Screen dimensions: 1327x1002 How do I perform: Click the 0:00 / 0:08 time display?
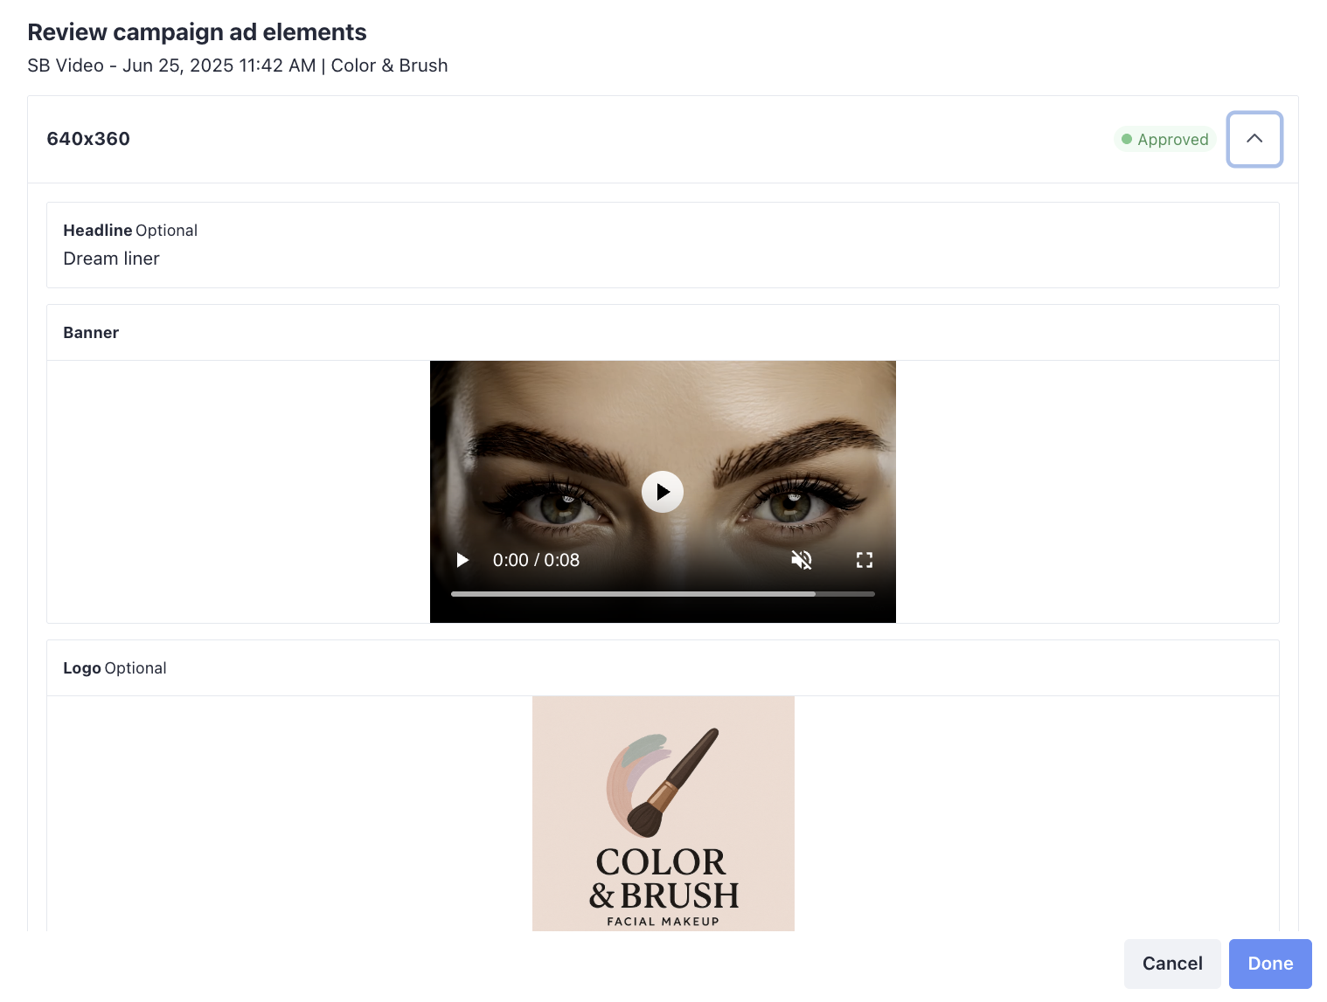(536, 560)
